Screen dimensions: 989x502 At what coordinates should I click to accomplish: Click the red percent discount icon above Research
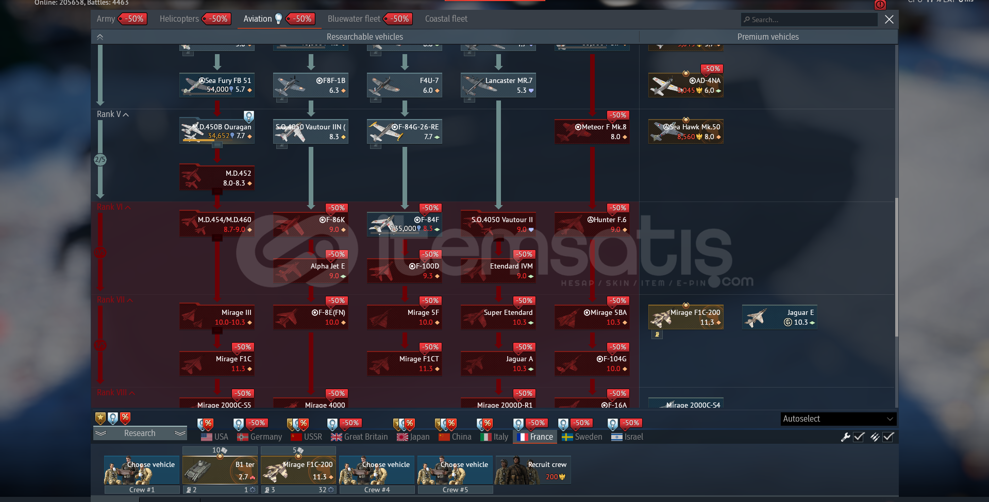tap(125, 417)
